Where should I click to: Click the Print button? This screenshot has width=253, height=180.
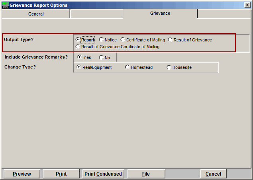click(61, 174)
